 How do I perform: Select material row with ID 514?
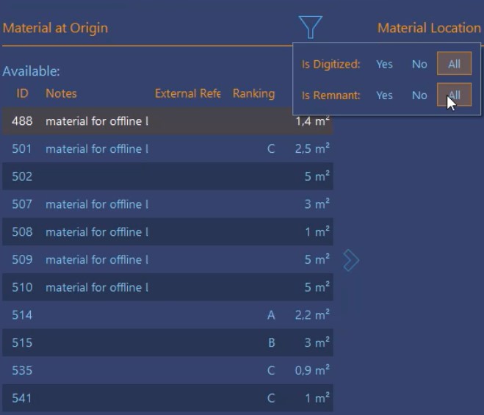pyautogui.click(x=167, y=314)
